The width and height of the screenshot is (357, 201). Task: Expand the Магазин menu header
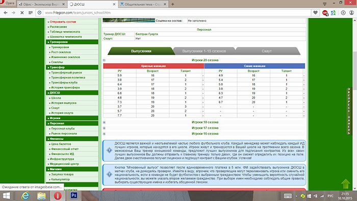pos(72,169)
